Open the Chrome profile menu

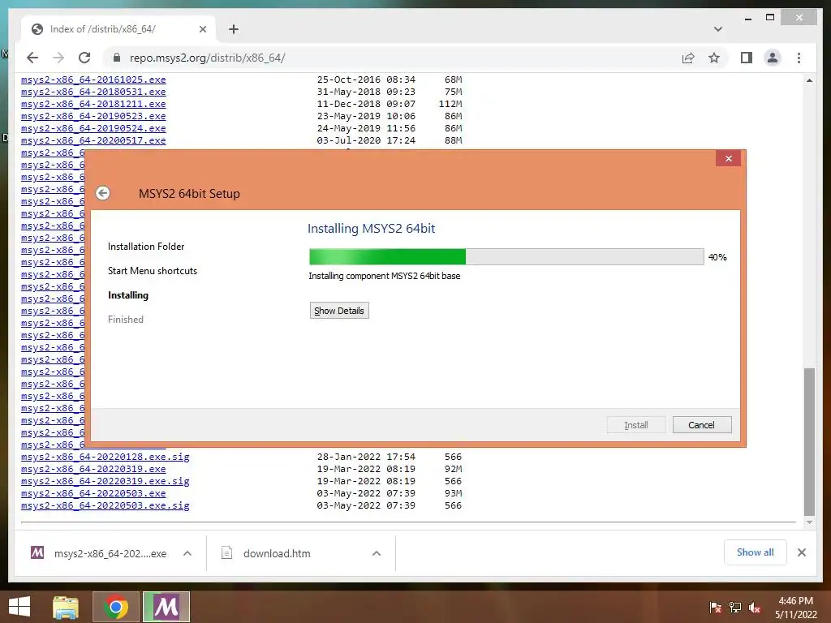pyautogui.click(x=773, y=58)
